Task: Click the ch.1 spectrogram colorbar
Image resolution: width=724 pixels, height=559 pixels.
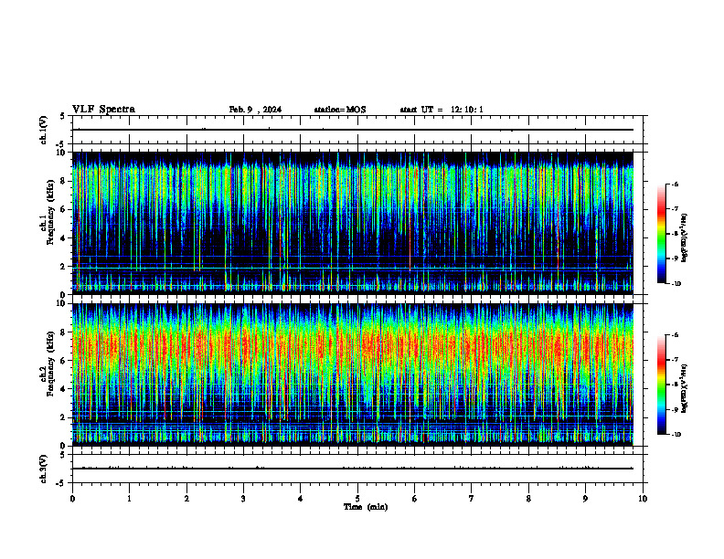Action: [662, 234]
